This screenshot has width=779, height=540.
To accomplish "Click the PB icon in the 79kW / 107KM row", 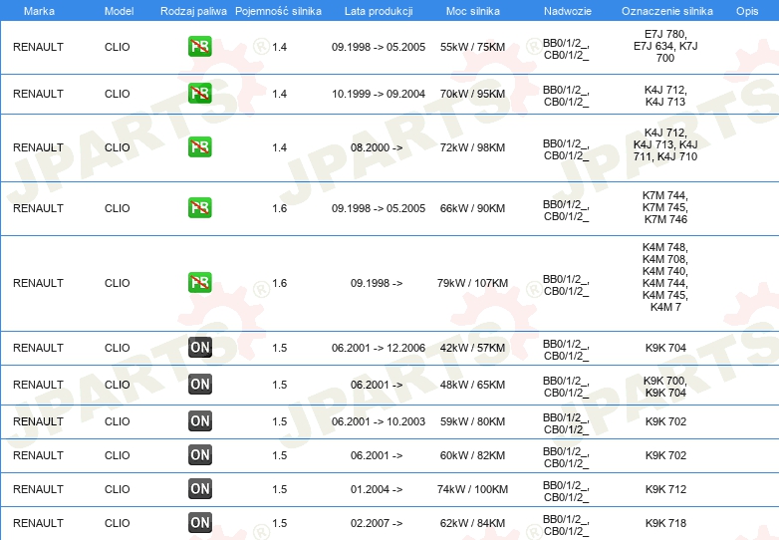I will pyautogui.click(x=199, y=283).
